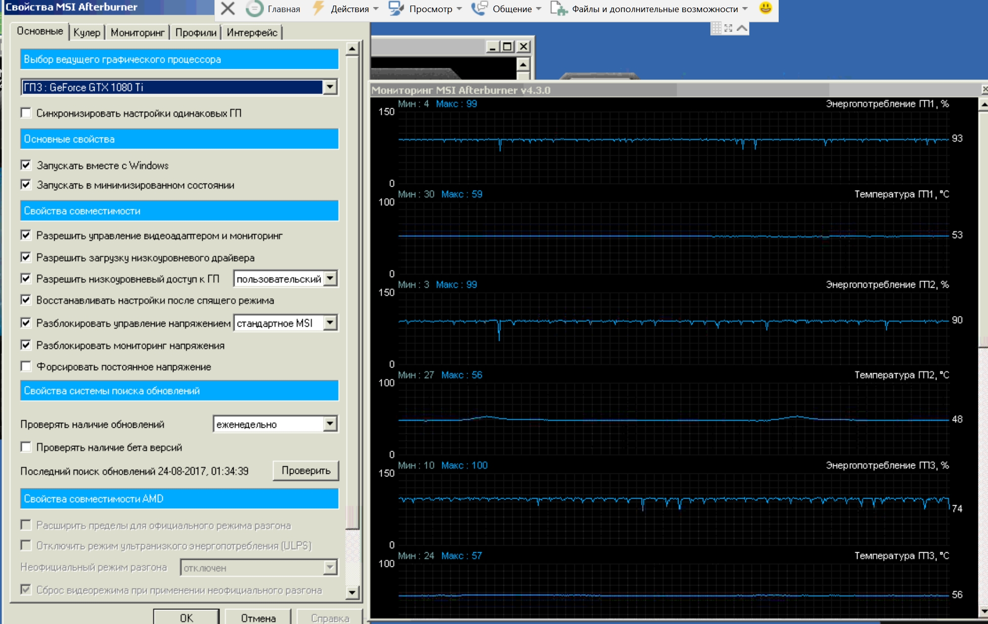Click the Свойства совместимости section header

click(179, 210)
